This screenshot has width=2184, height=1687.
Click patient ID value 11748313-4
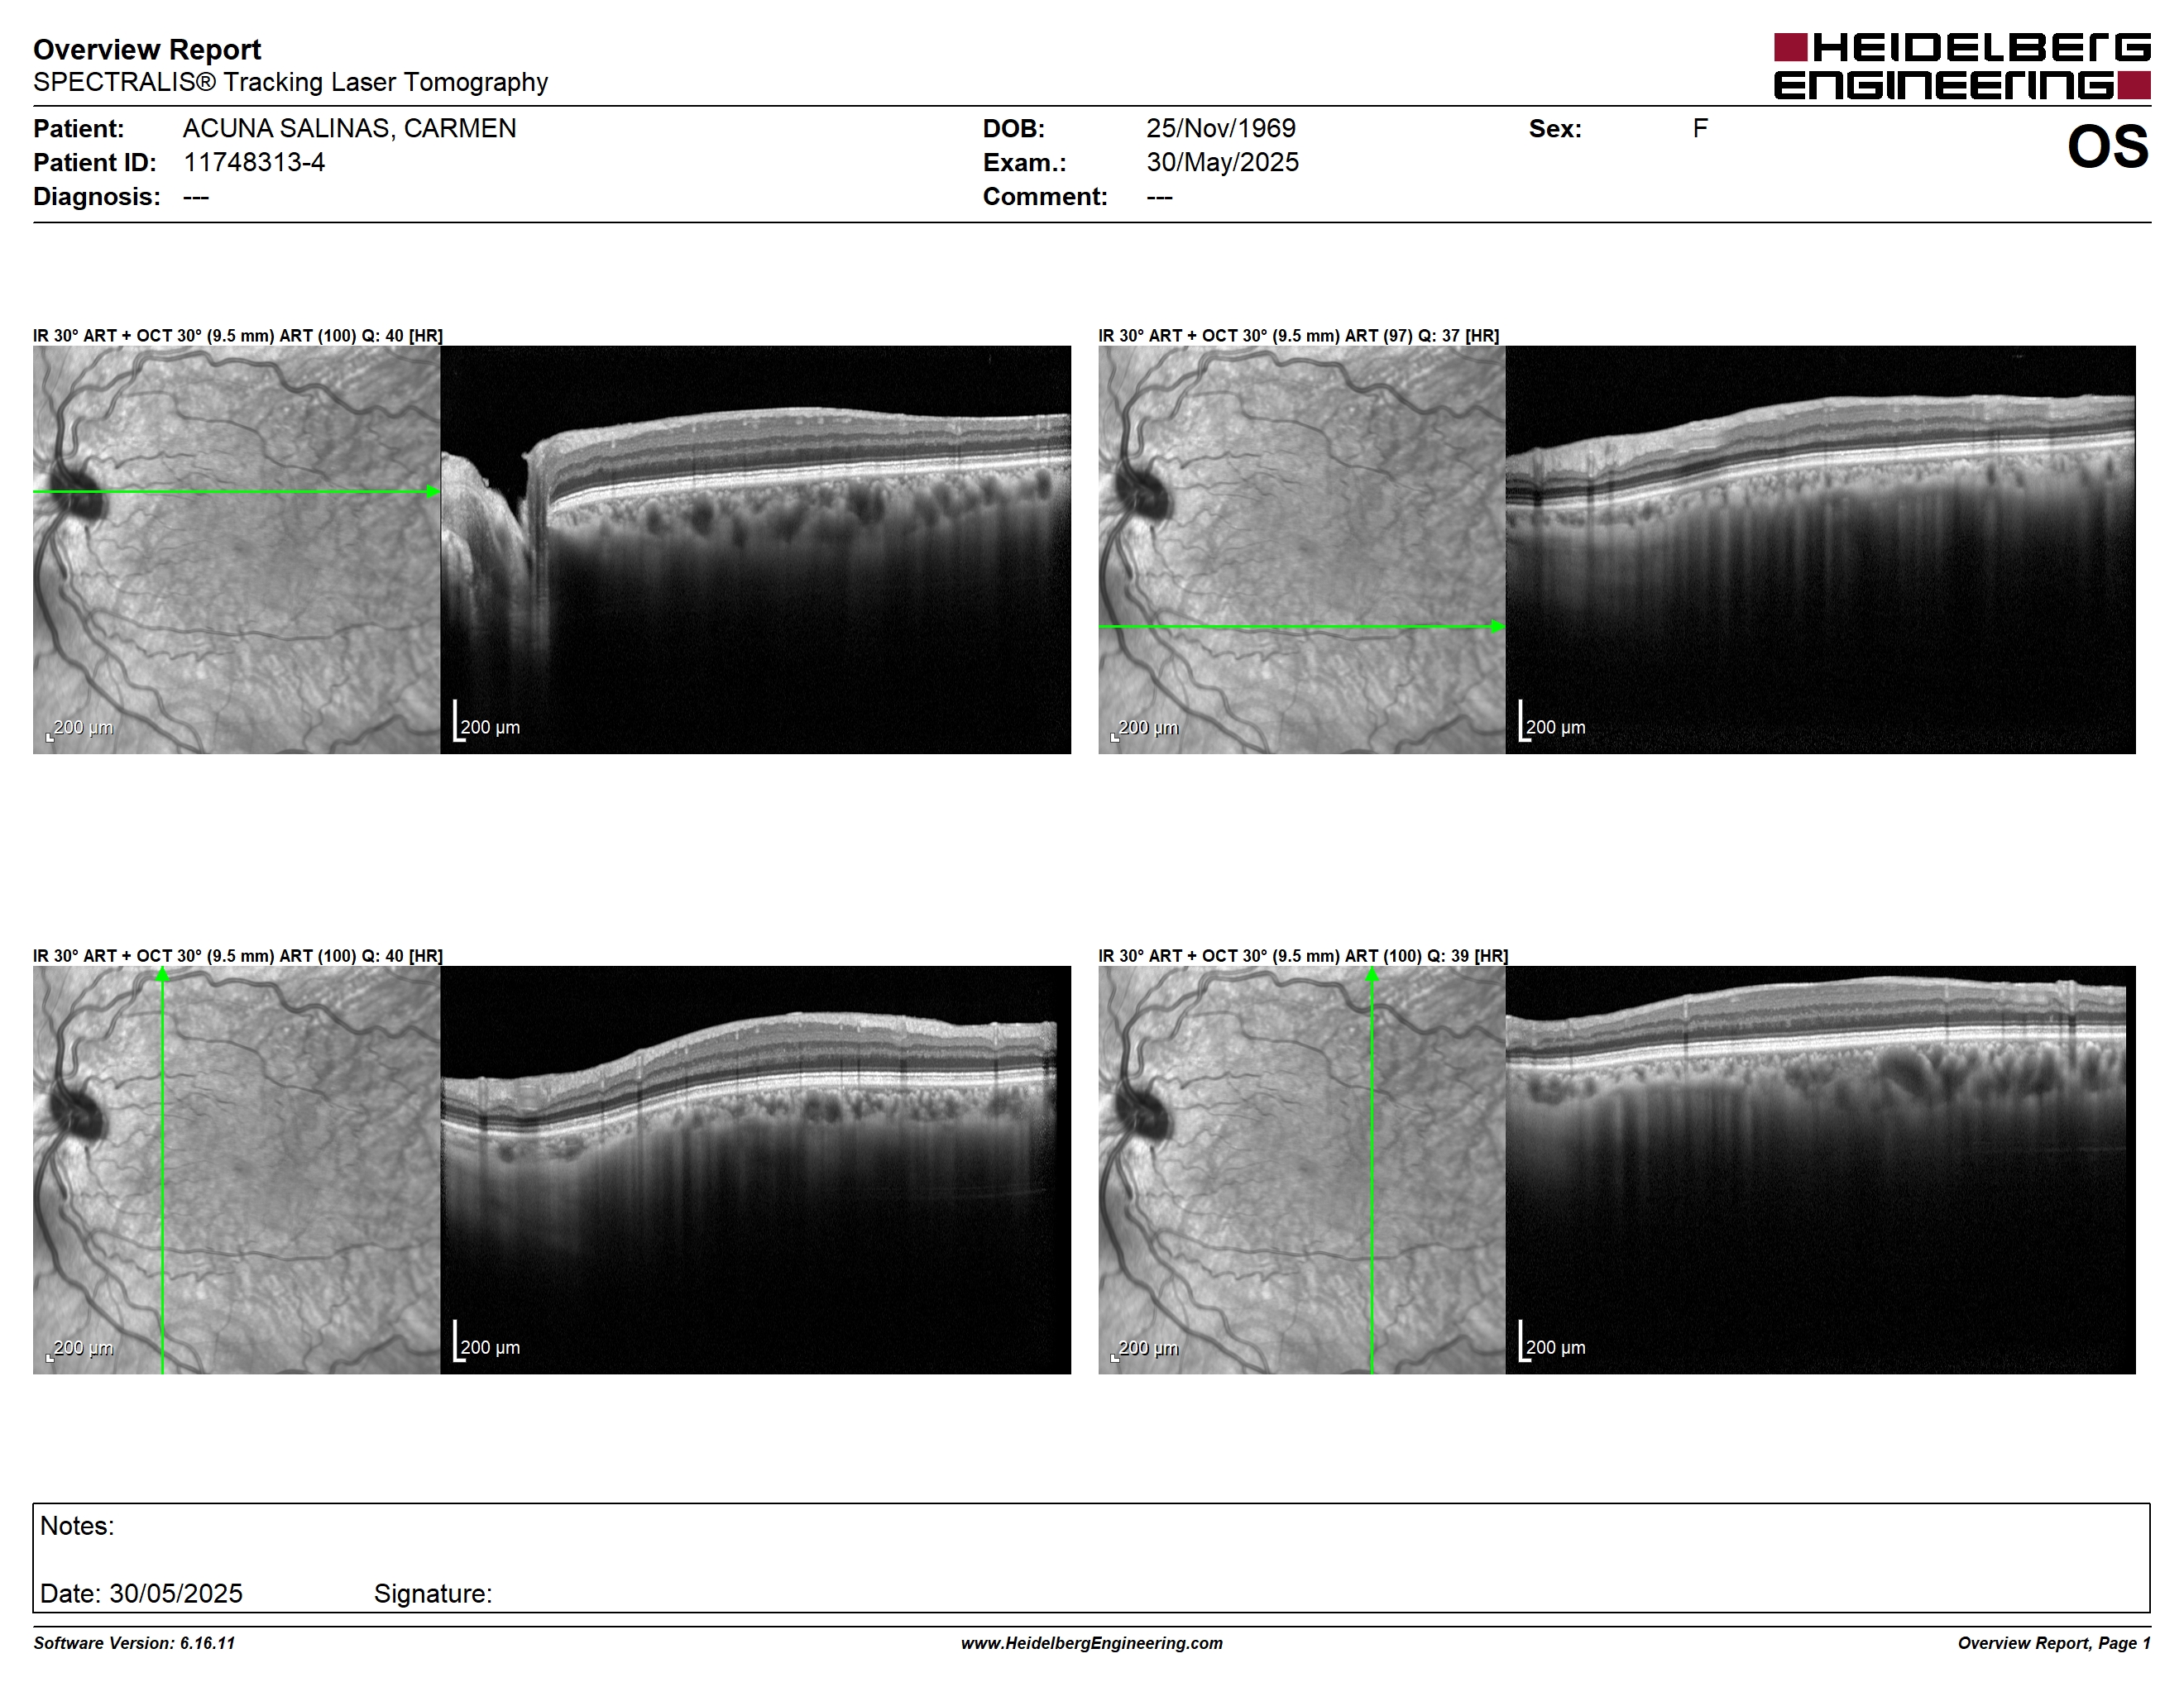coord(254,163)
